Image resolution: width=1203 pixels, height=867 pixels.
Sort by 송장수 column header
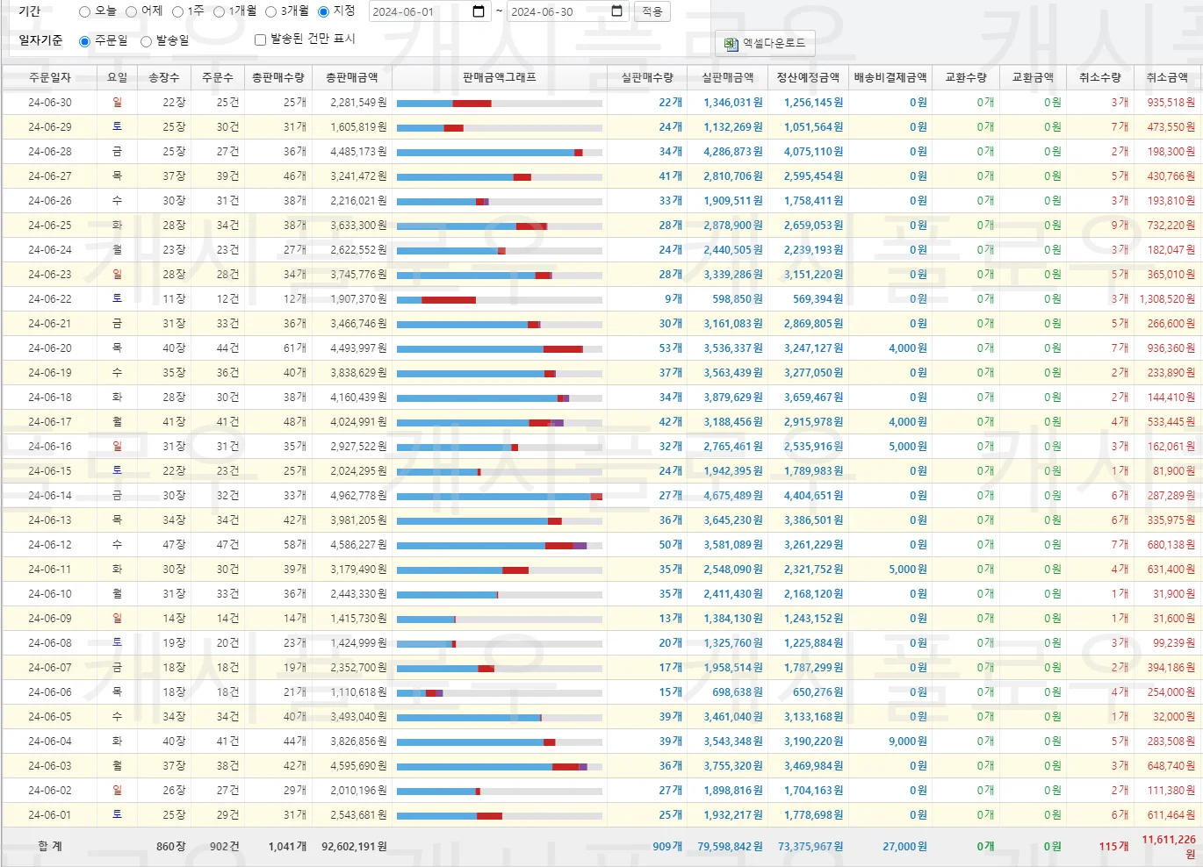pyautogui.click(x=164, y=77)
